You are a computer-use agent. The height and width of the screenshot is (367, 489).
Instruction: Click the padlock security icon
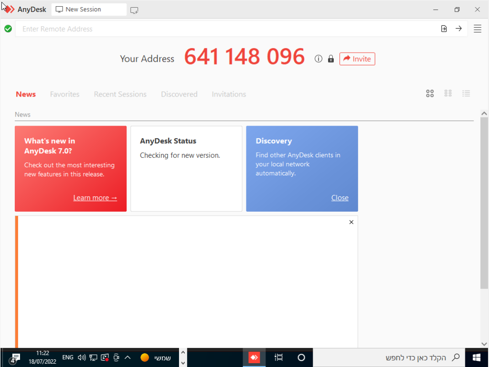coord(330,59)
